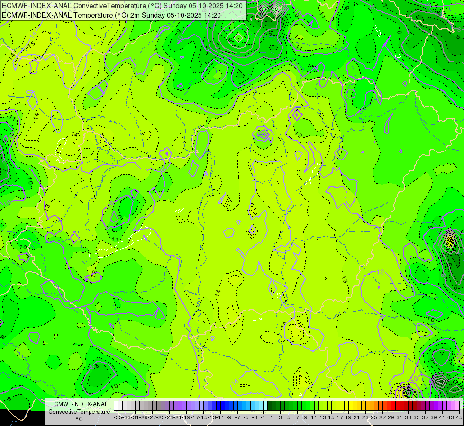Select the pink swatch above 45
This screenshot has width=464, height=426.
(x=457, y=406)
